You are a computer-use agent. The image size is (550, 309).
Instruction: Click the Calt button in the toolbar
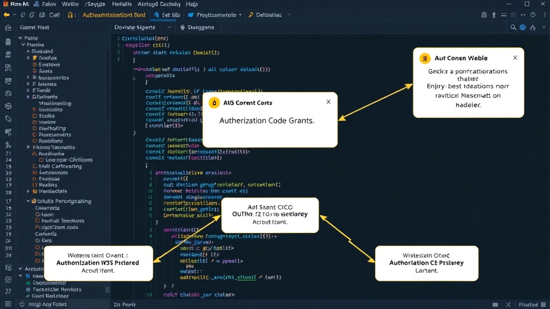point(54,15)
